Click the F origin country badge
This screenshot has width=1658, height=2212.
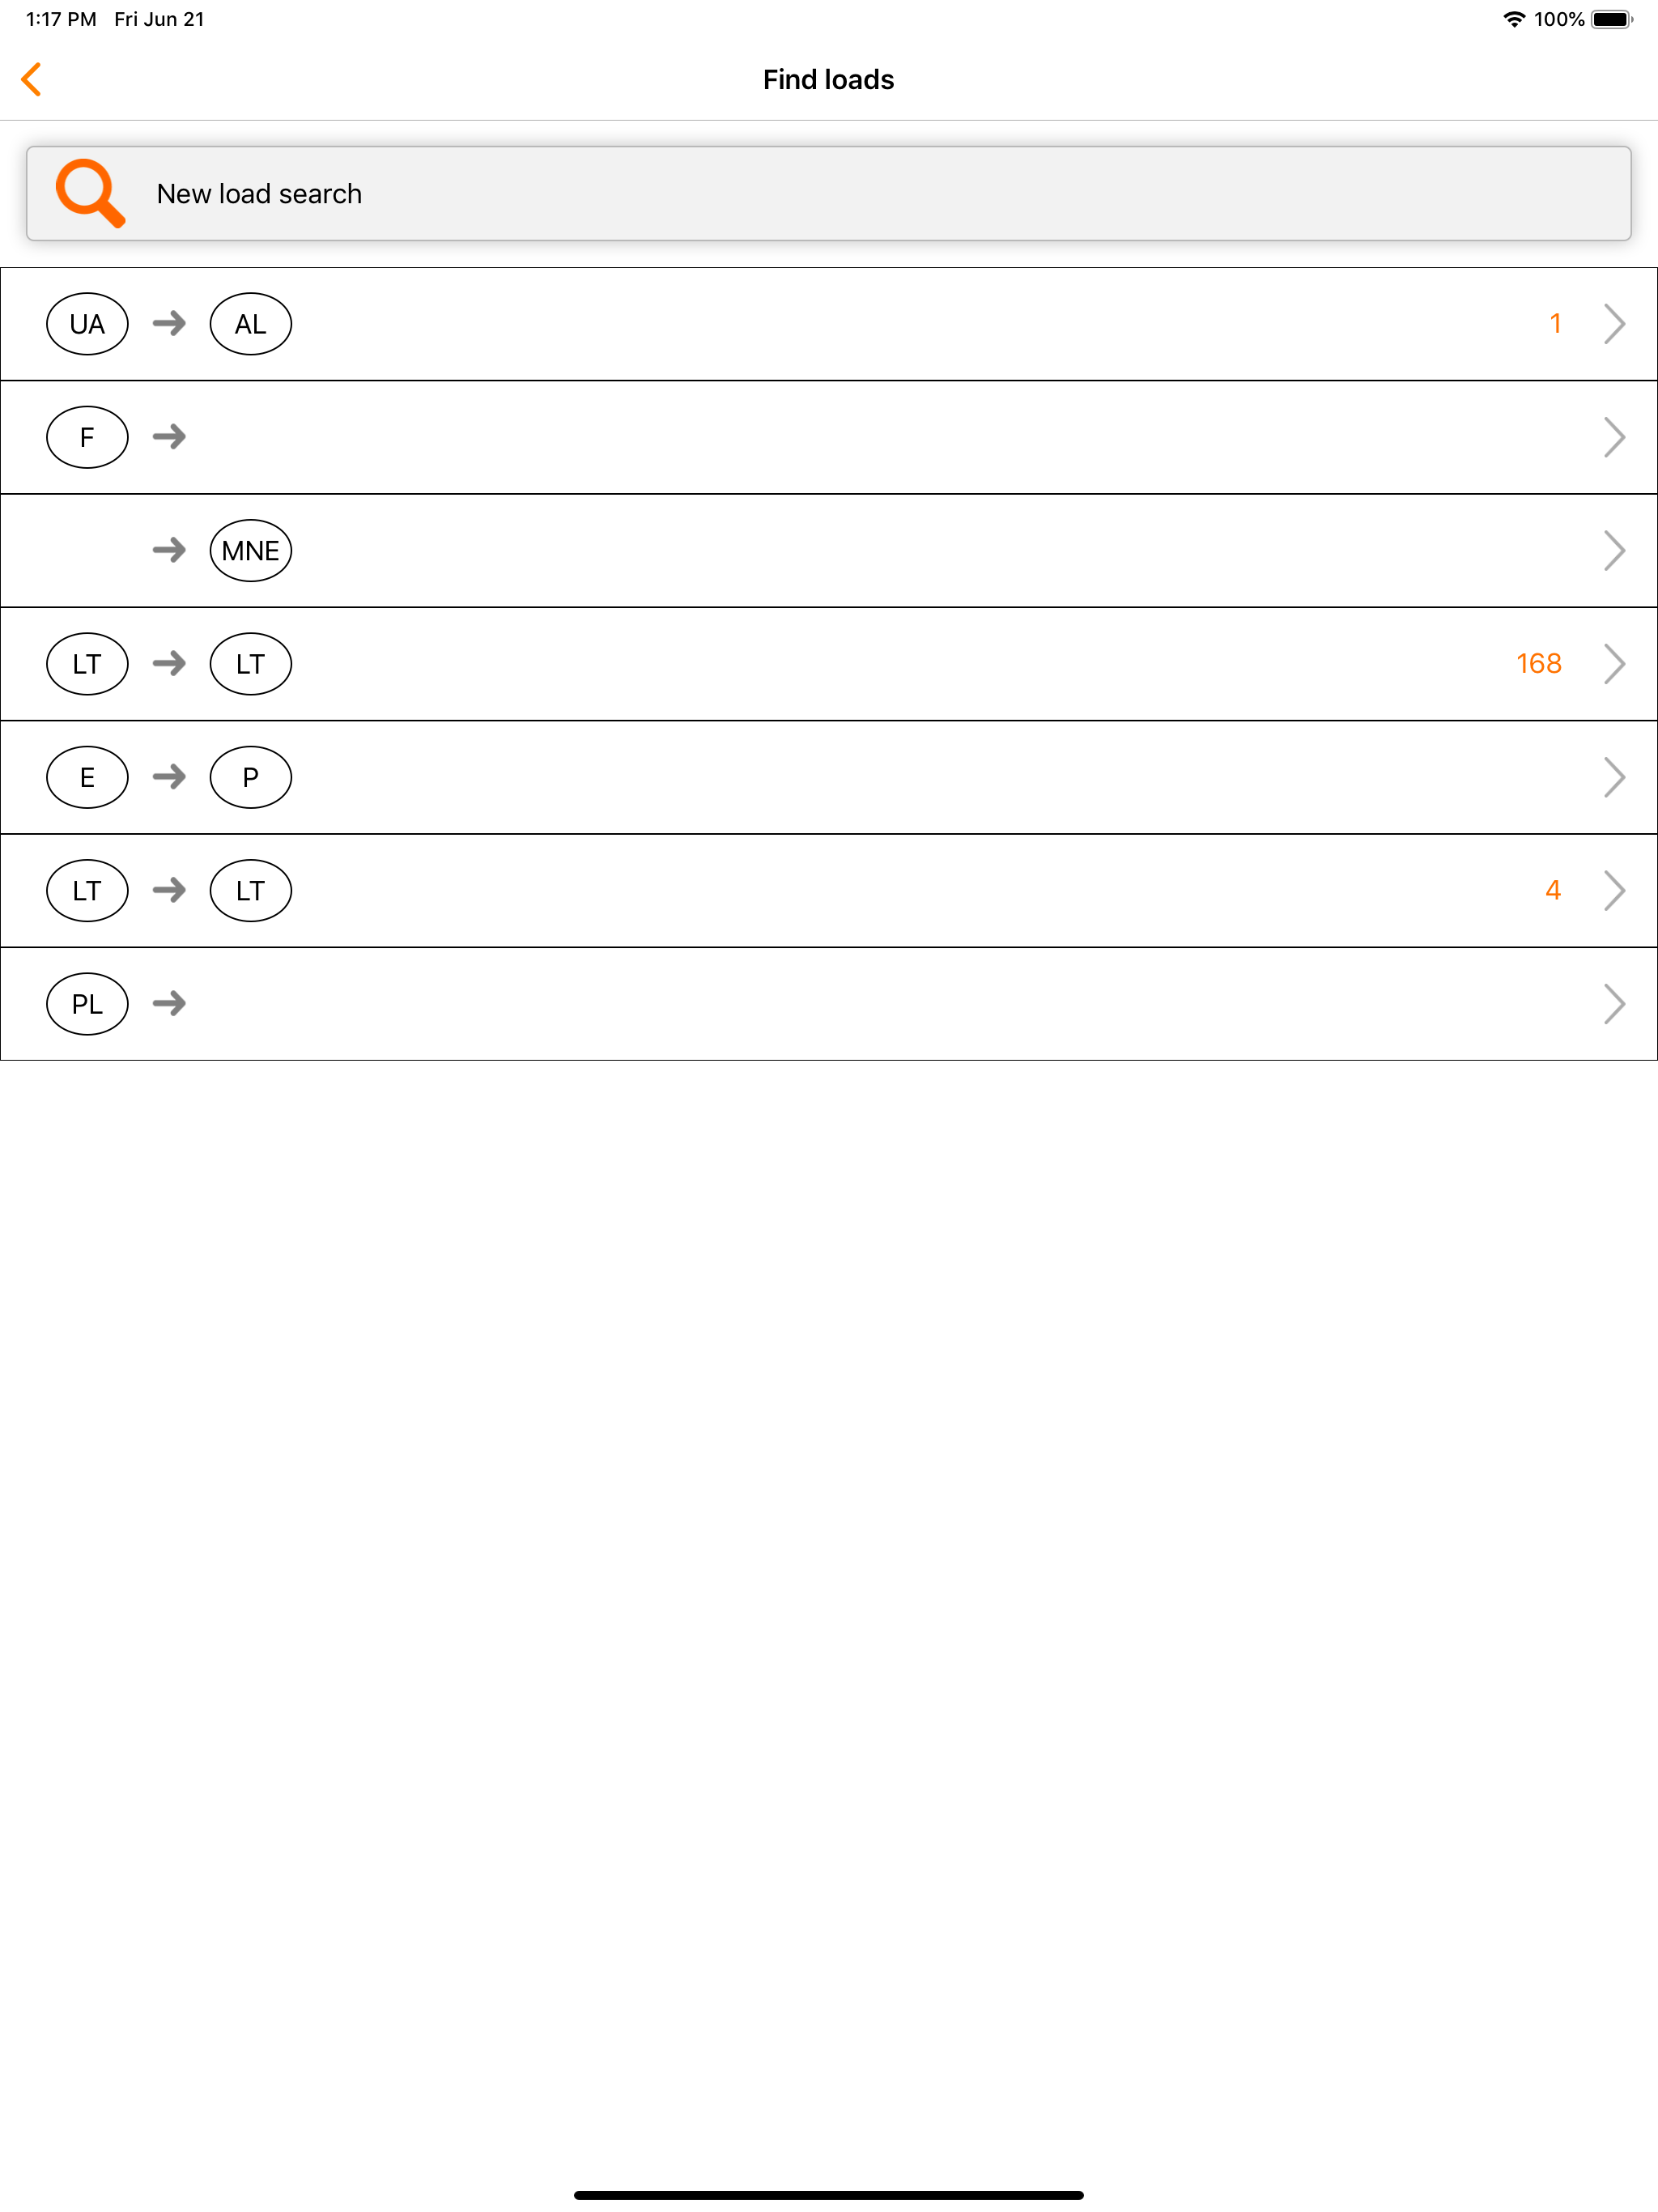pos(87,437)
